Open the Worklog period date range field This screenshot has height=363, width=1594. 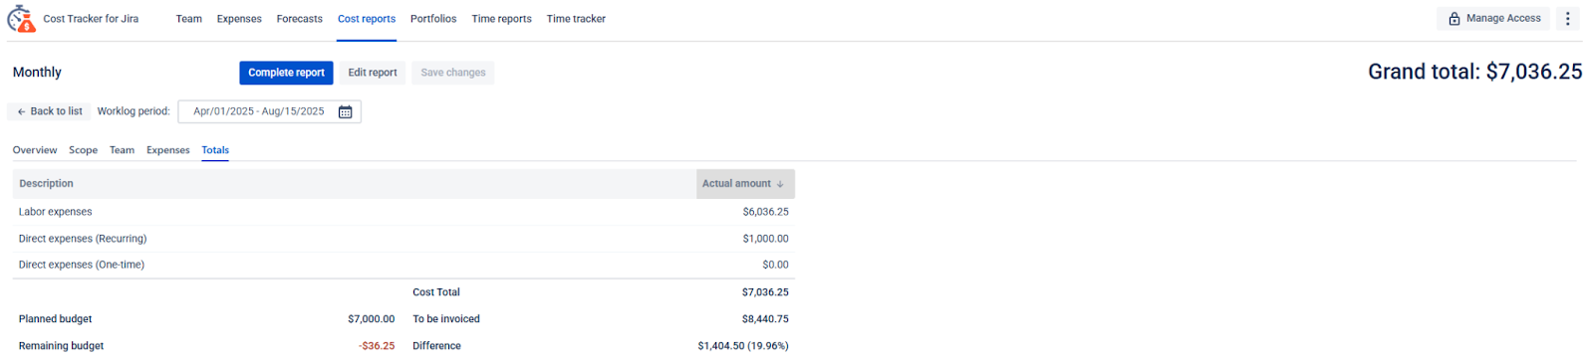point(269,111)
